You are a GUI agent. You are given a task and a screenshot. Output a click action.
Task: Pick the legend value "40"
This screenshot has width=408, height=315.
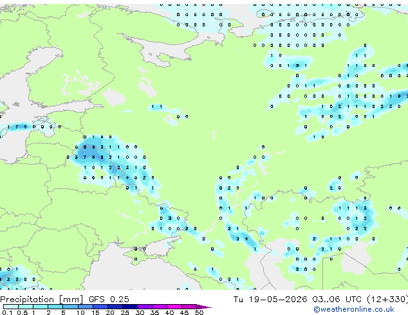point(169,312)
